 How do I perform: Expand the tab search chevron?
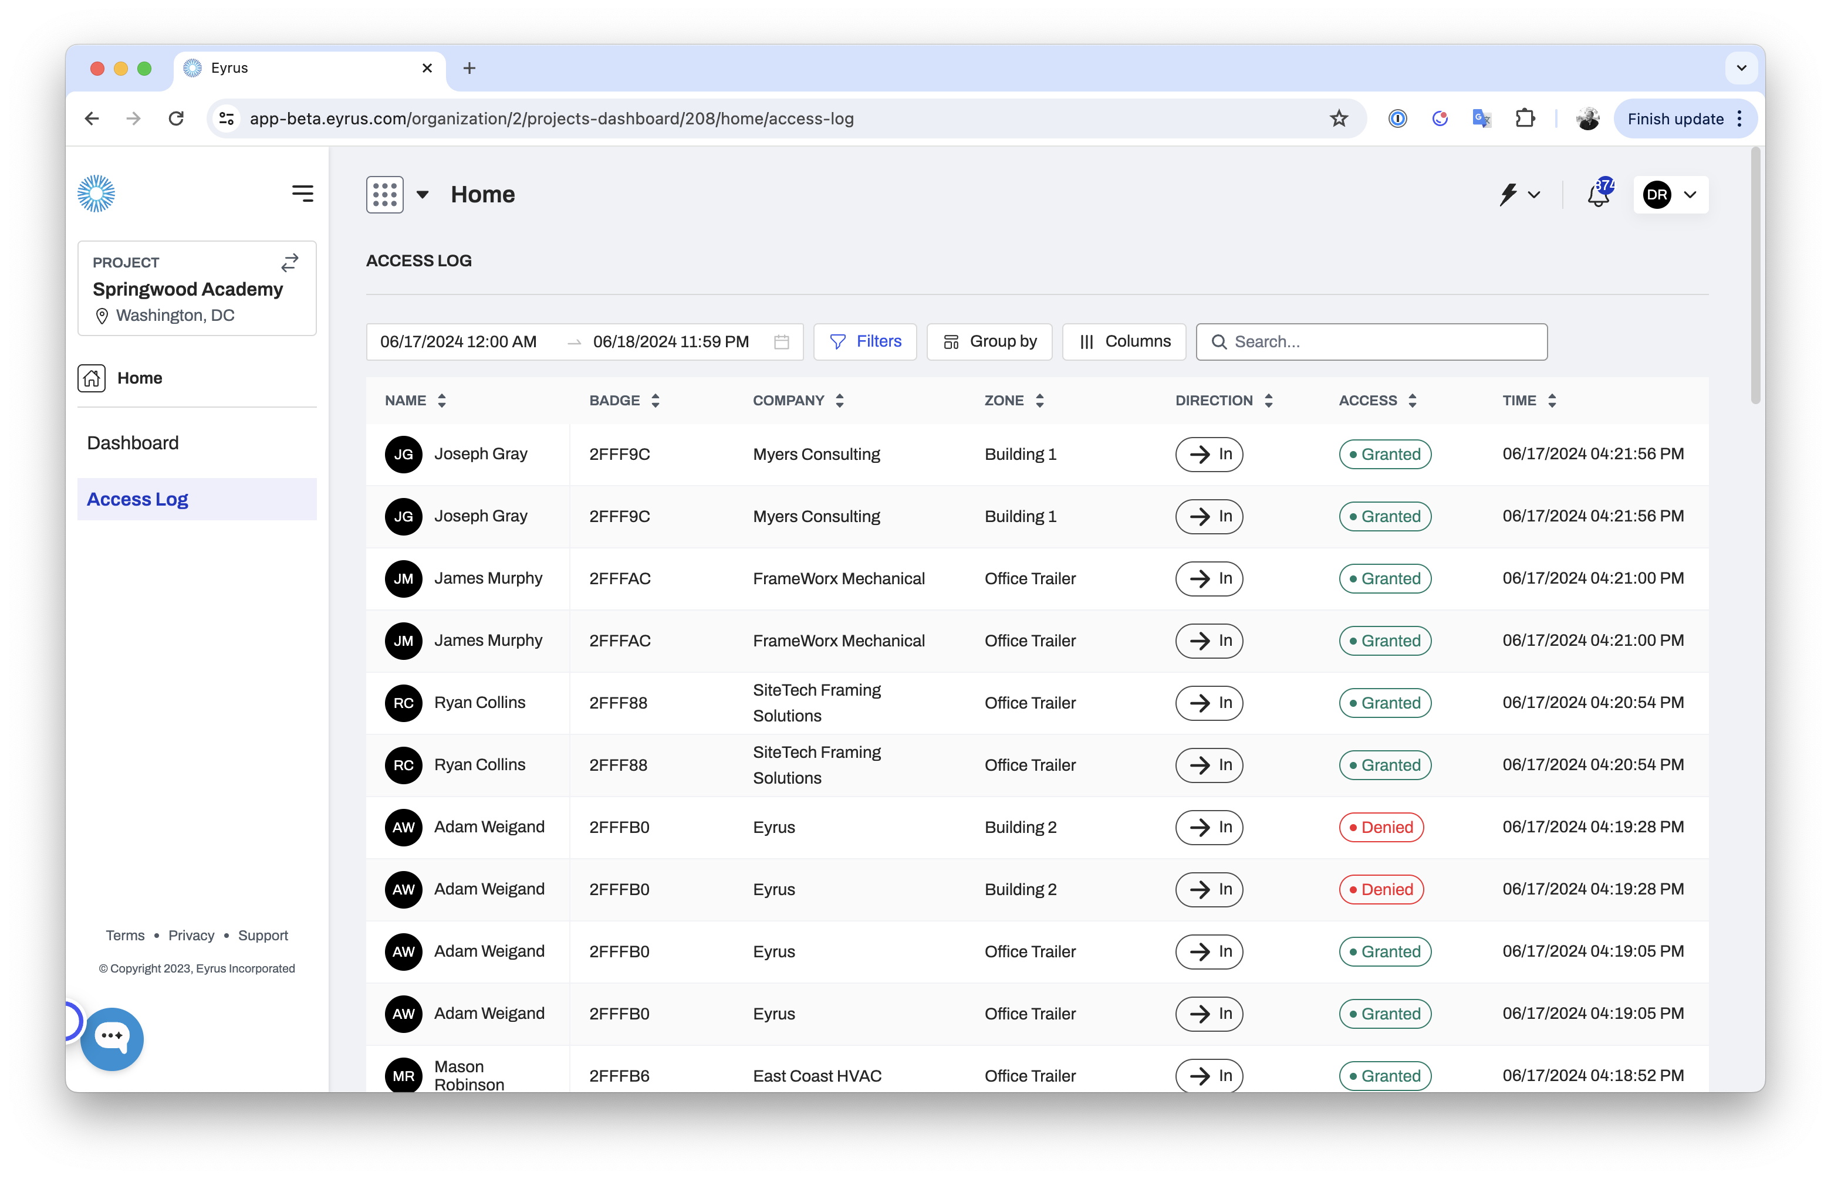point(1741,68)
